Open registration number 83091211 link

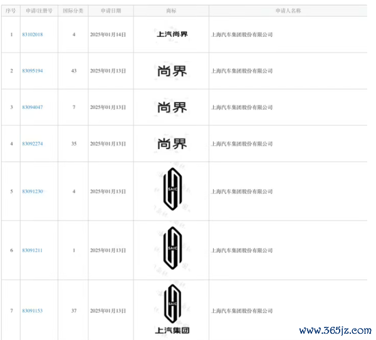tap(32, 250)
